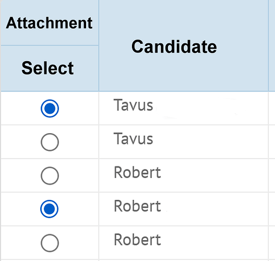Click the divider line between Attachment and Select headers
Viewport: 275px width, 261px height.
(x=50, y=45)
